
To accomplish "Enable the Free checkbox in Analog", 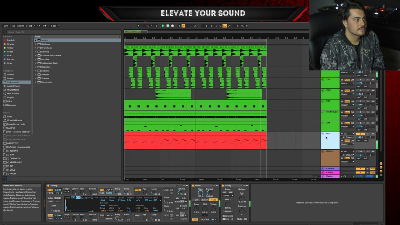I will [92, 197].
